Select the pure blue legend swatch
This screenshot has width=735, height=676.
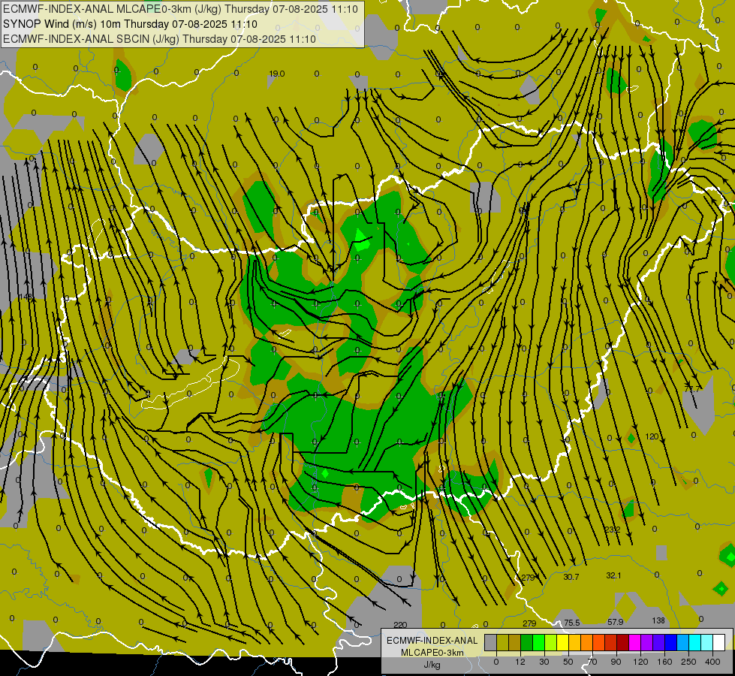(671, 642)
